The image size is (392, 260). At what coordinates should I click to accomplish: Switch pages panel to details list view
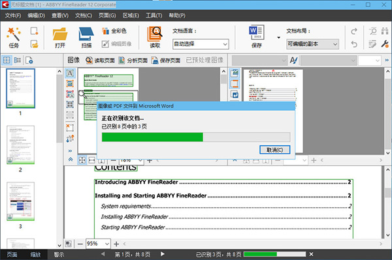pos(18,60)
